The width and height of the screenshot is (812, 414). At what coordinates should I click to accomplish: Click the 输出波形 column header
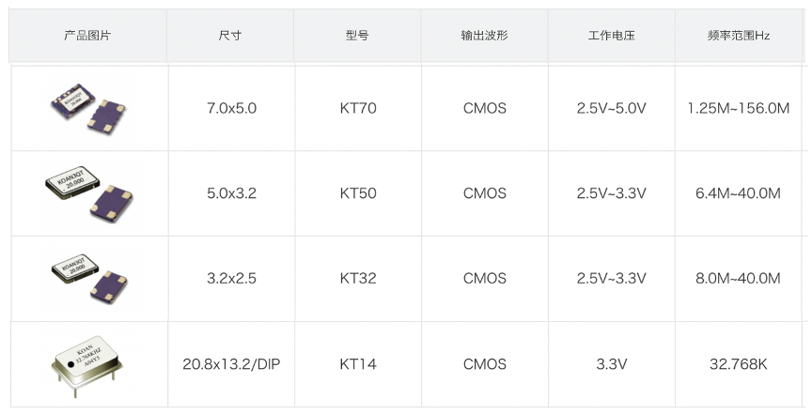pos(484,36)
